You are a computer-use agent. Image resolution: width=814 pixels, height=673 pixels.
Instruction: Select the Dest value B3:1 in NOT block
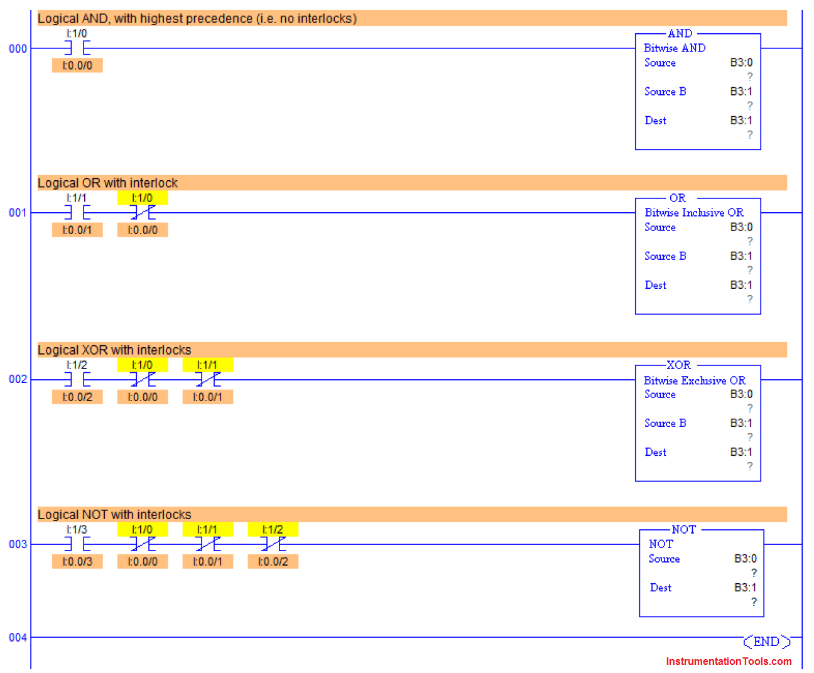tap(745, 588)
